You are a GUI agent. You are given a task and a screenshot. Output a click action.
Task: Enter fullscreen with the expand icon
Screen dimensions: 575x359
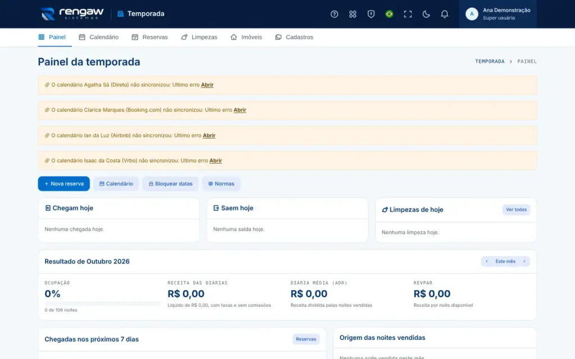pos(408,14)
